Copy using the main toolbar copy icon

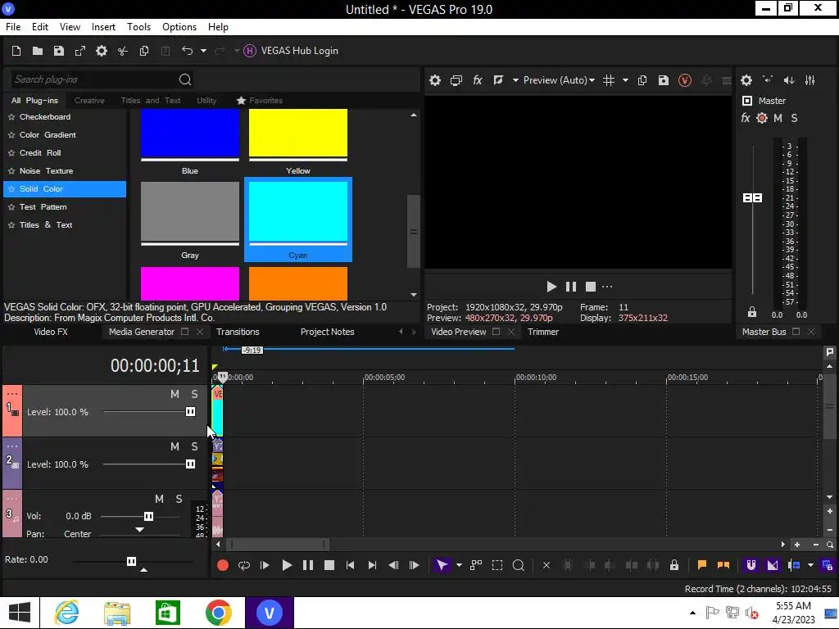144,51
